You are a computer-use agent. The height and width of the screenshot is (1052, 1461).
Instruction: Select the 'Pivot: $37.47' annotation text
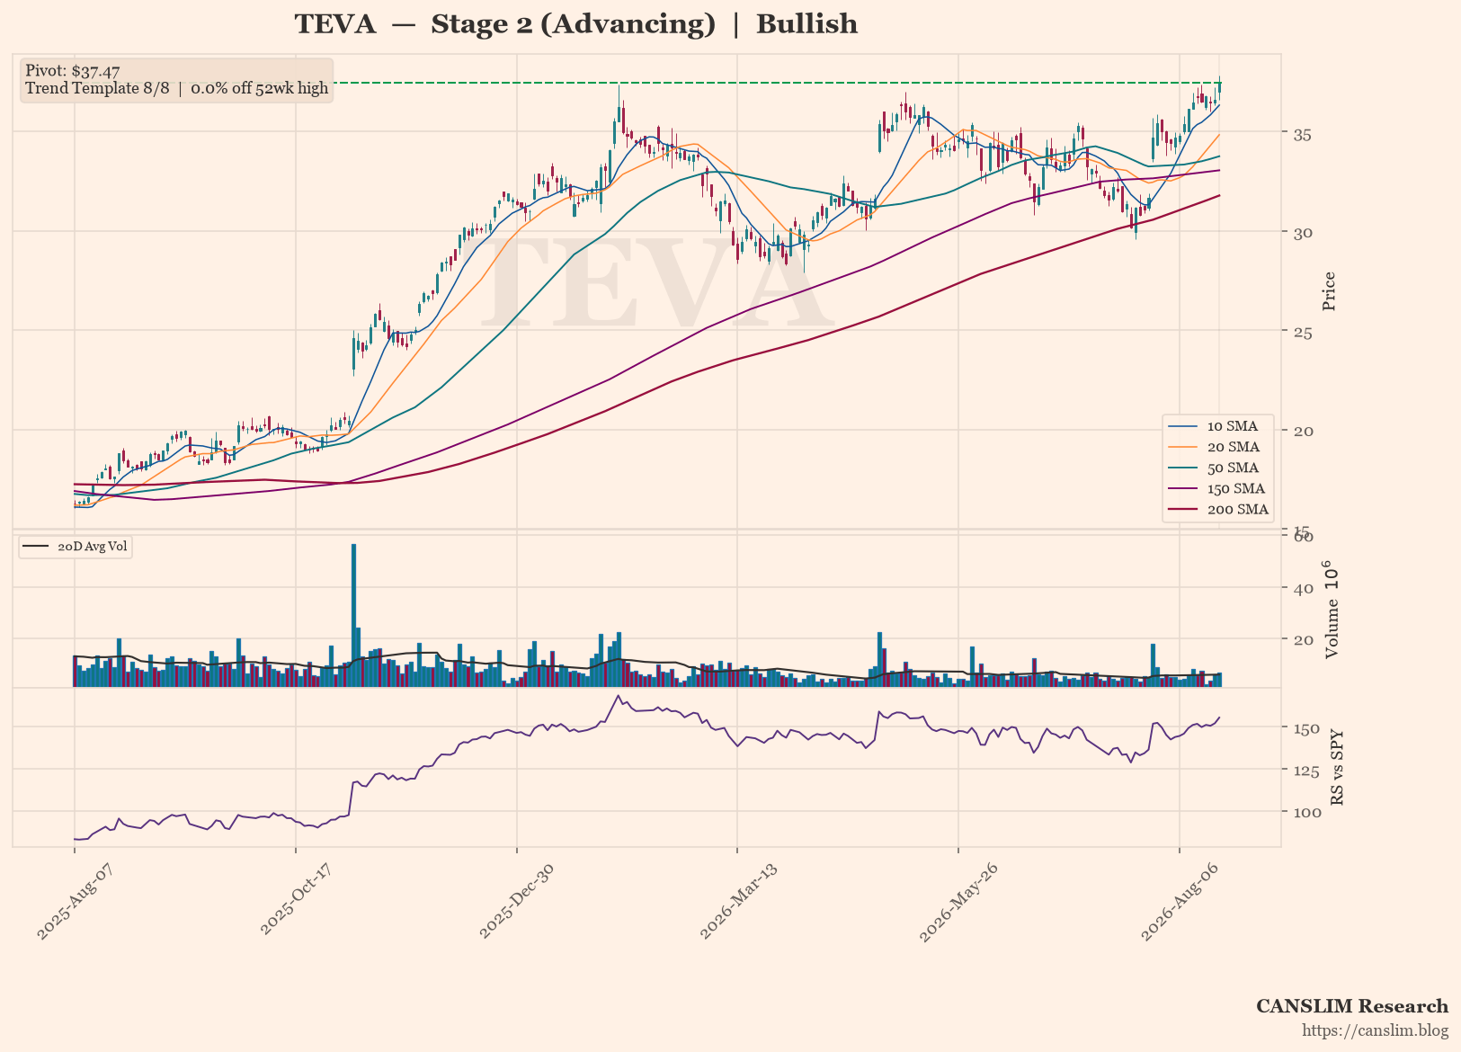73,71
